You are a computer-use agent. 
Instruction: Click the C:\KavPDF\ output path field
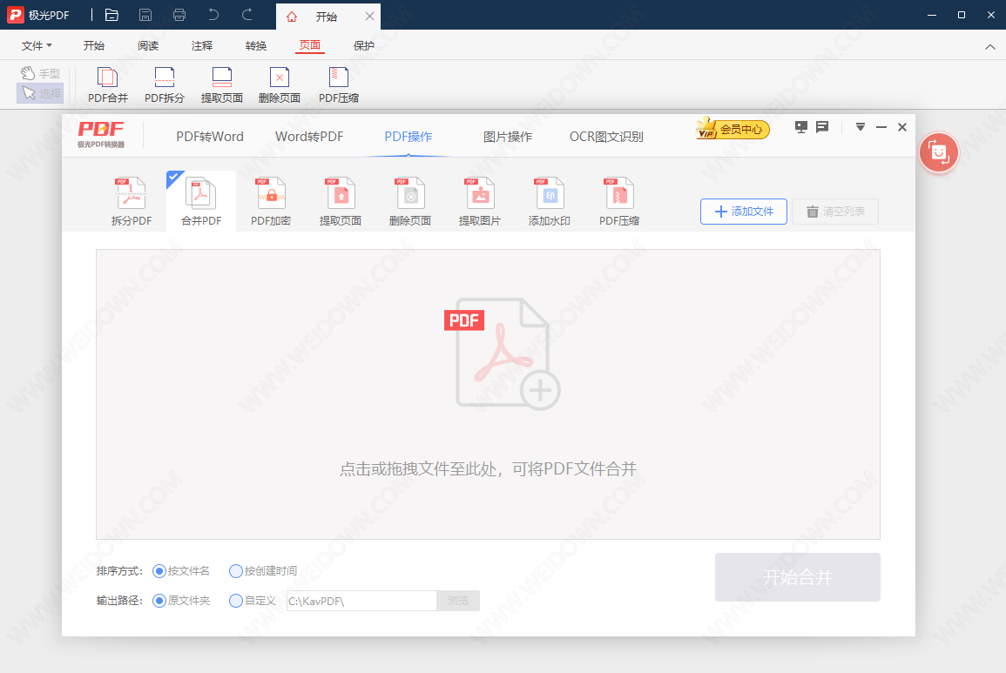coord(361,601)
